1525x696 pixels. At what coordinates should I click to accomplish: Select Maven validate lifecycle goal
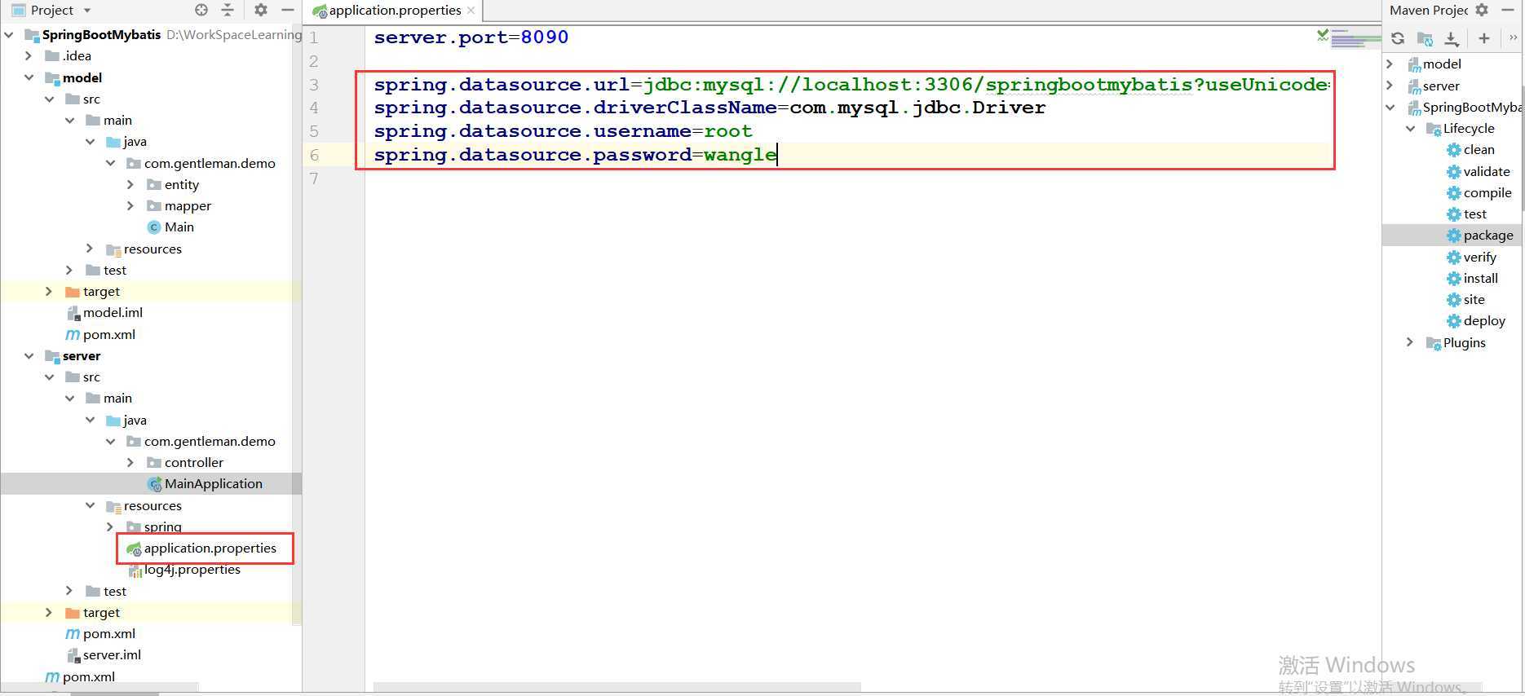(x=1479, y=171)
